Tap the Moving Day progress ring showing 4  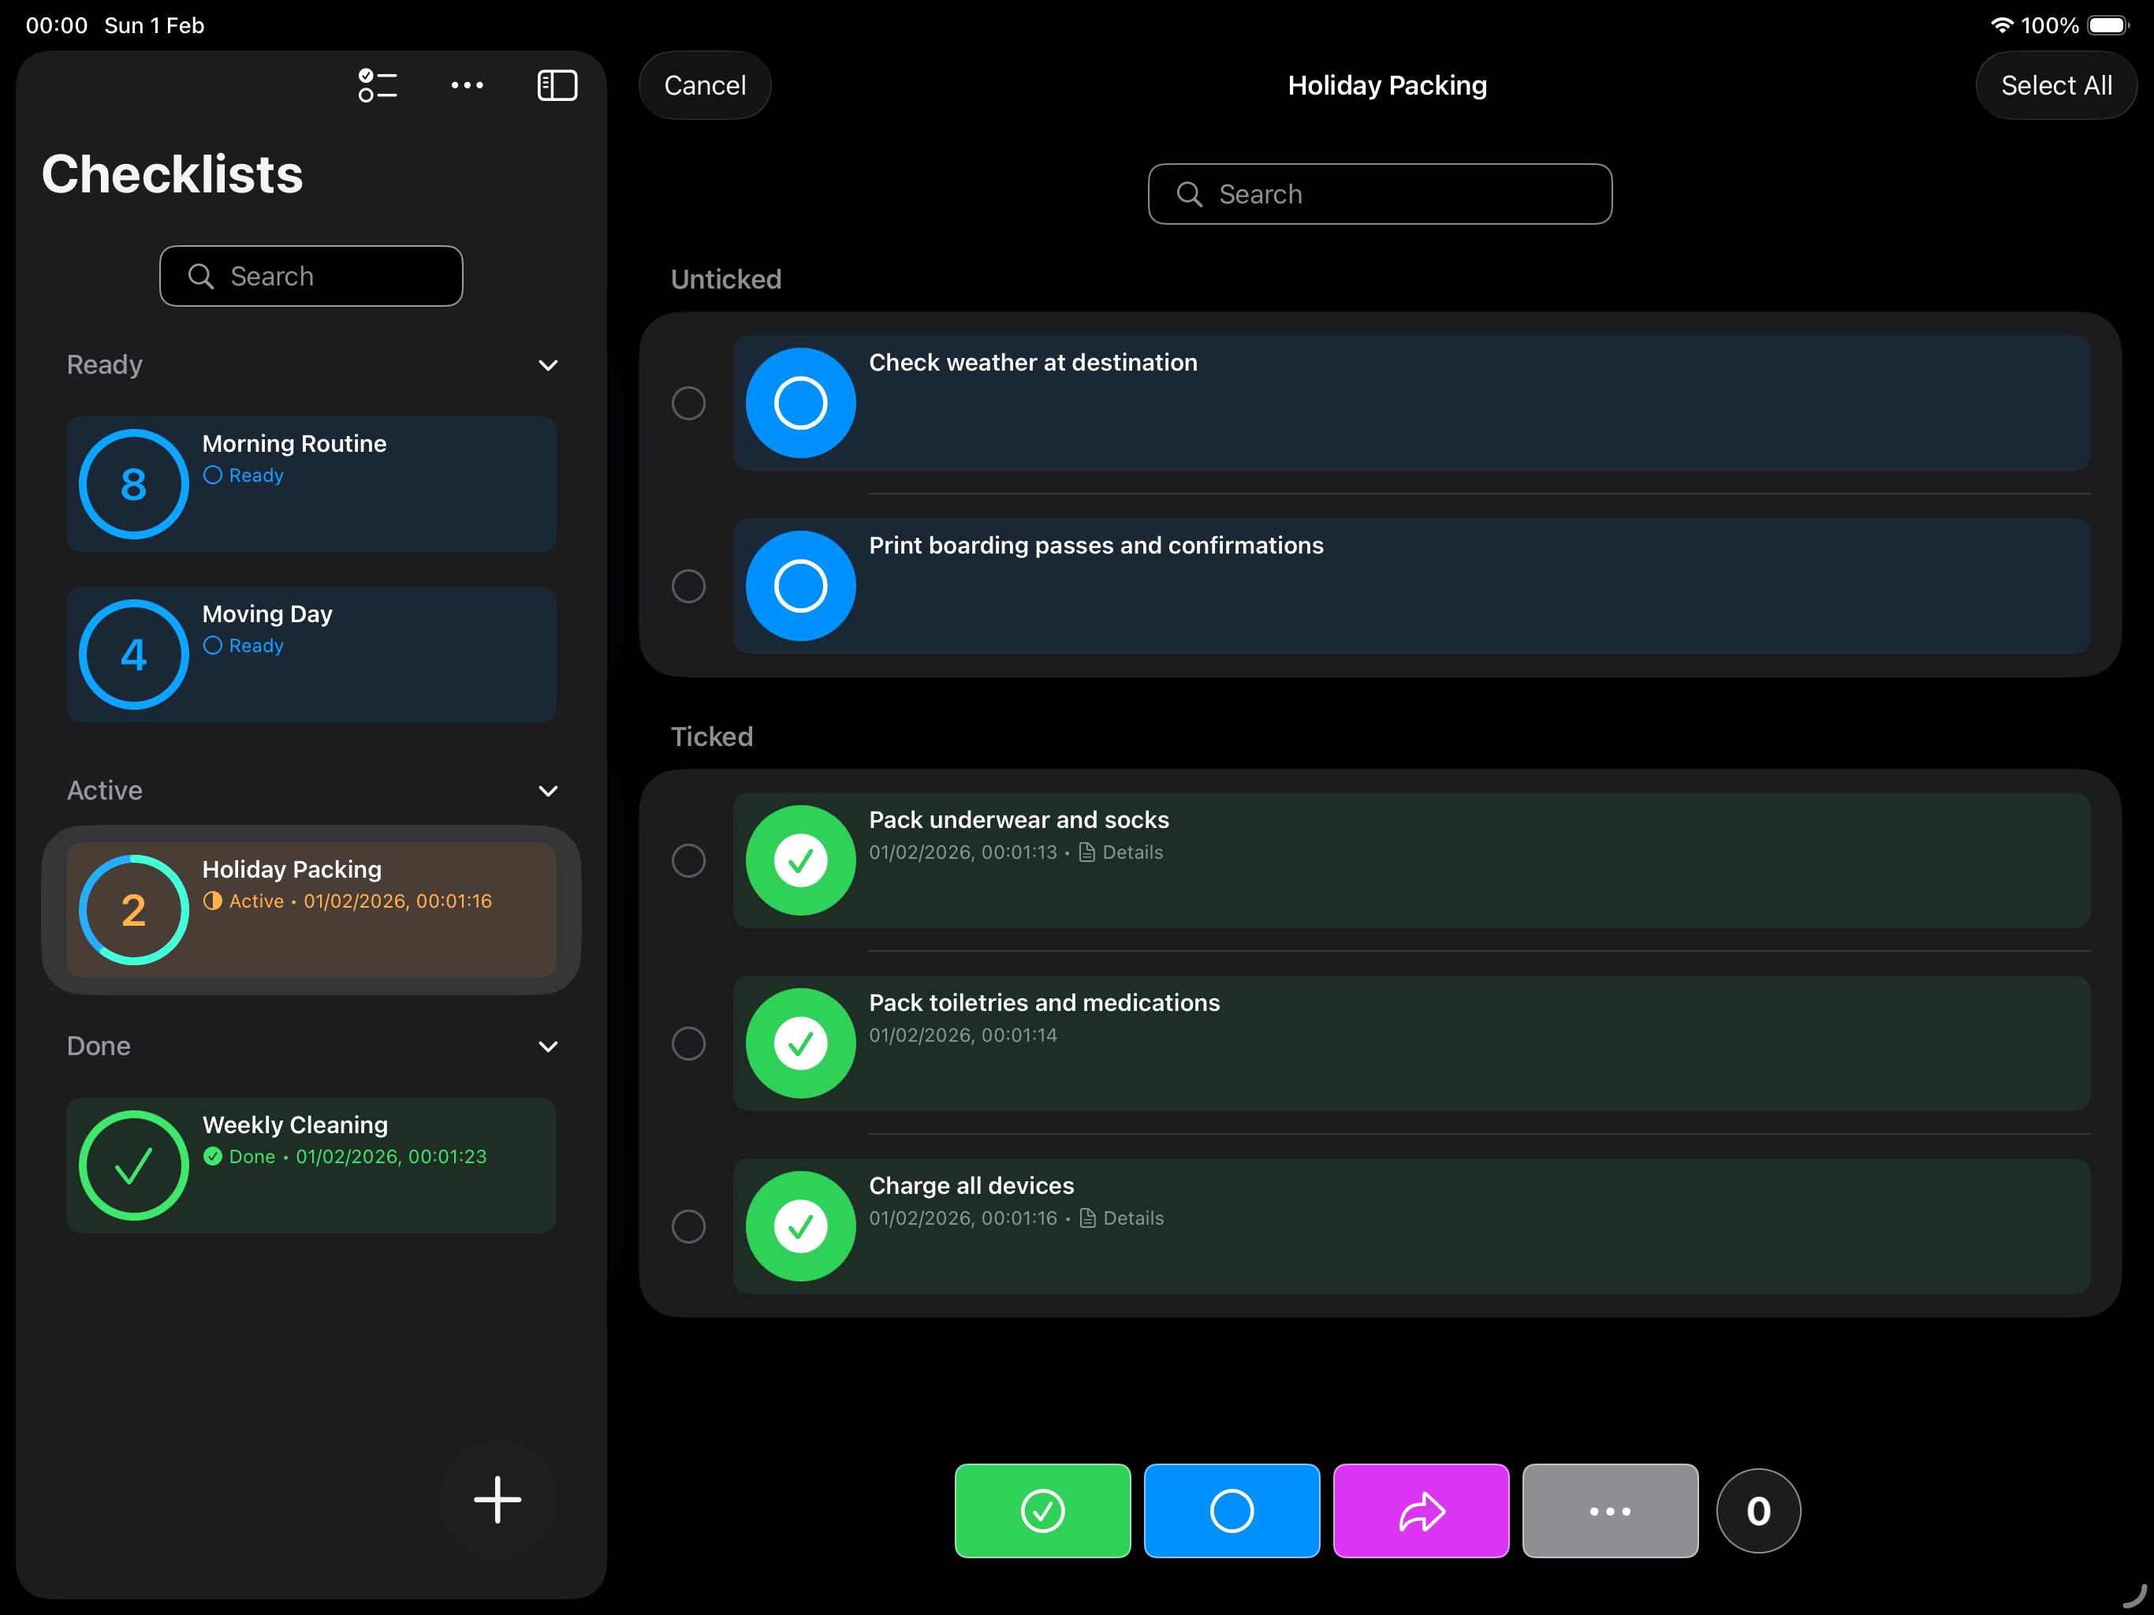point(133,655)
